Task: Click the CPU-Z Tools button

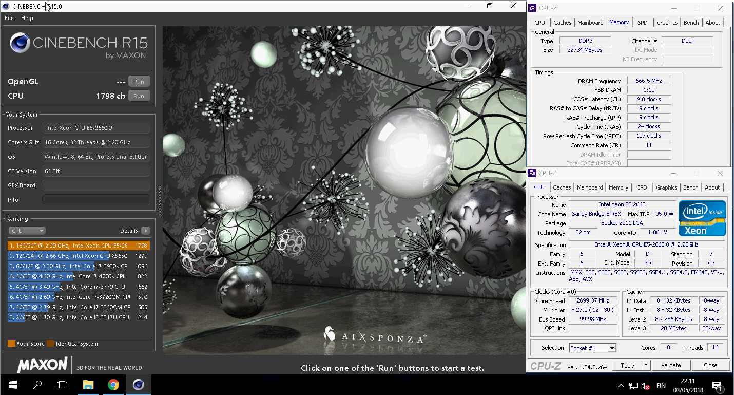Action: 627,365
